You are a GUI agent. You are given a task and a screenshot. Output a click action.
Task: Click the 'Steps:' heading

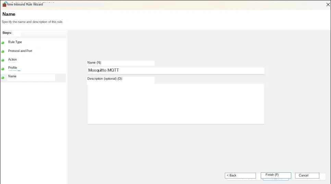click(7, 33)
